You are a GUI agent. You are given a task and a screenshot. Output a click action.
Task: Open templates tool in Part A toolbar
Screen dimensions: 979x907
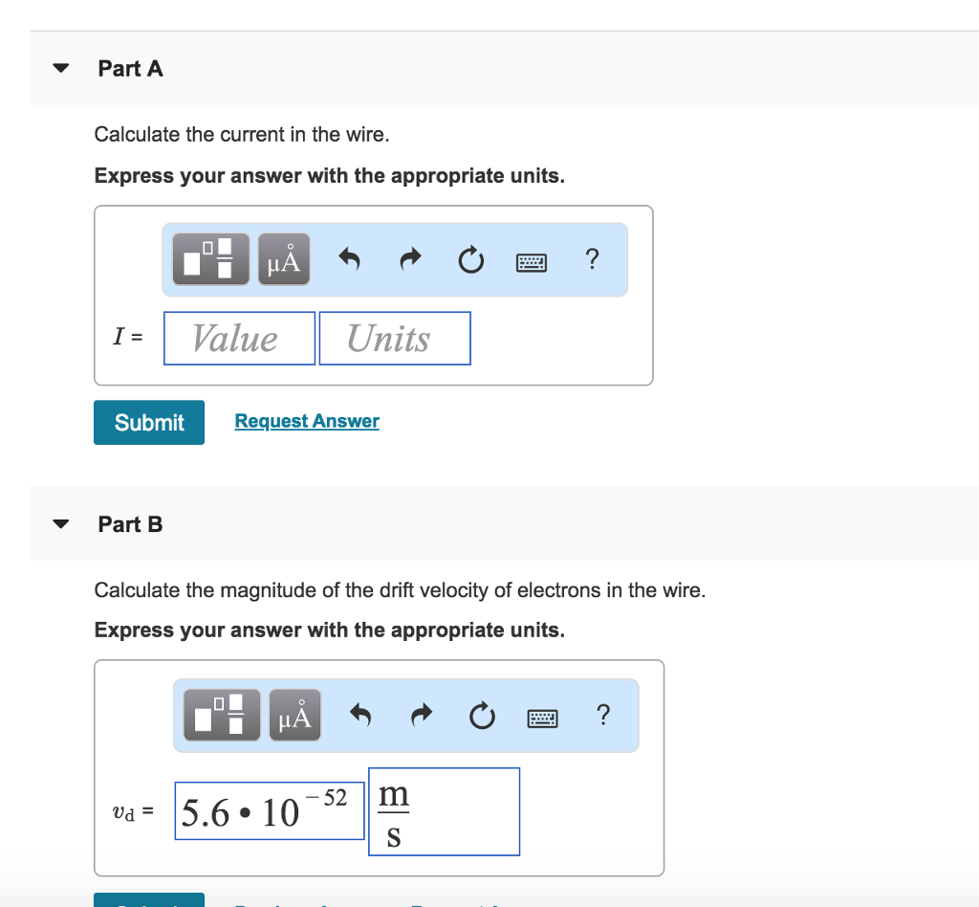210,259
